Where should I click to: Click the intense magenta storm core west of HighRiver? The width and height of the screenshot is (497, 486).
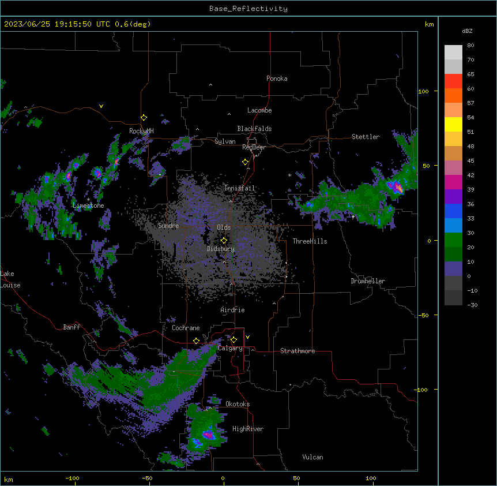(x=208, y=435)
